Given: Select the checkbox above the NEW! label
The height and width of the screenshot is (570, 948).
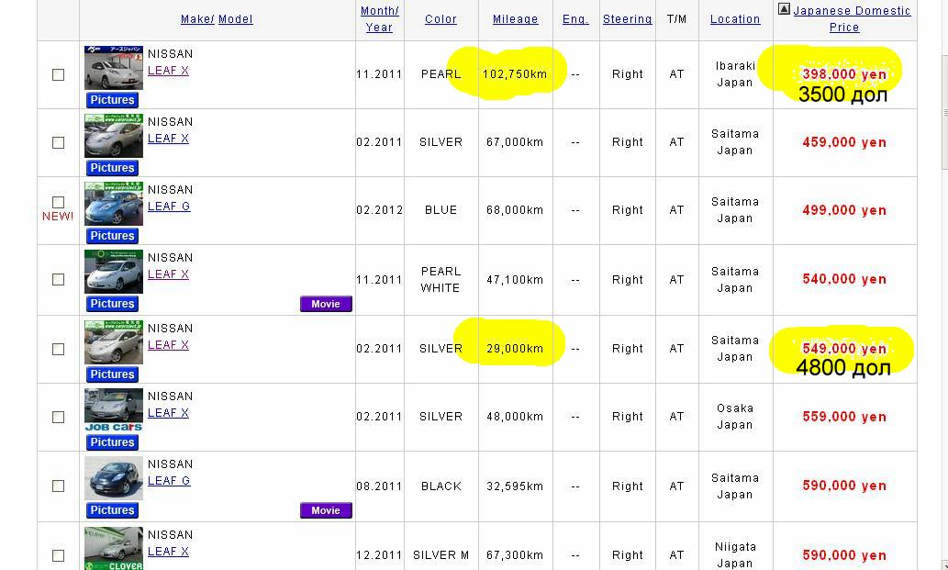Looking at the screenshot, I should (58, 202).
